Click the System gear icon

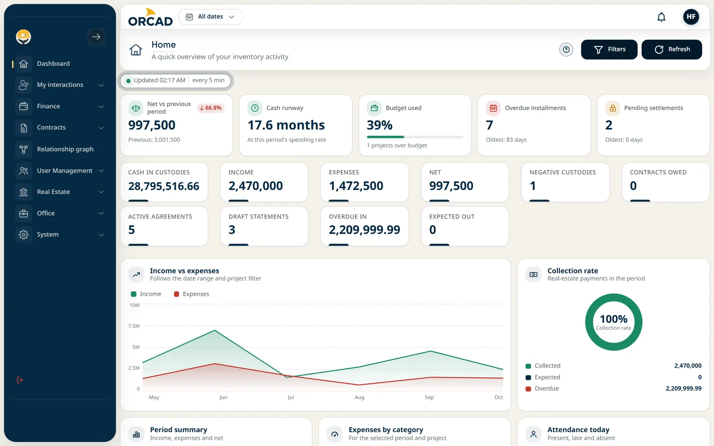coord(24,235)
